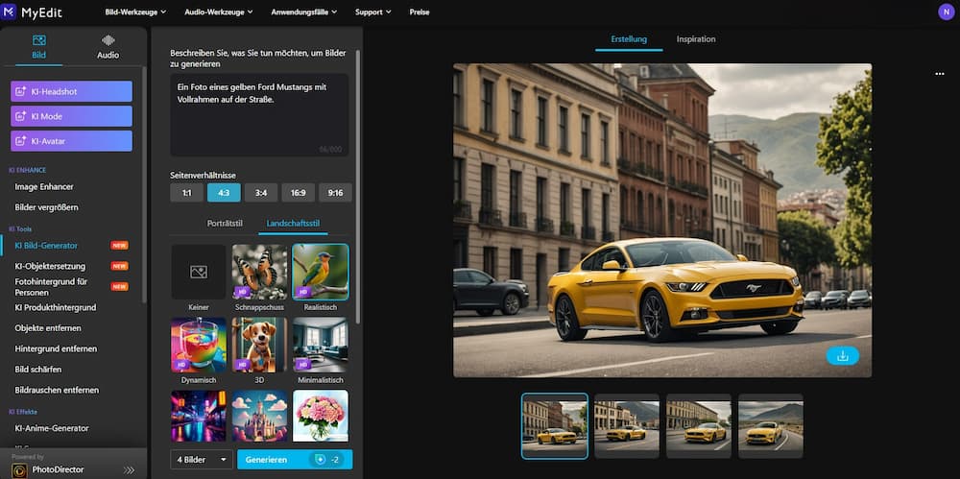Click the MyEdit logo icon

(10, 12)
